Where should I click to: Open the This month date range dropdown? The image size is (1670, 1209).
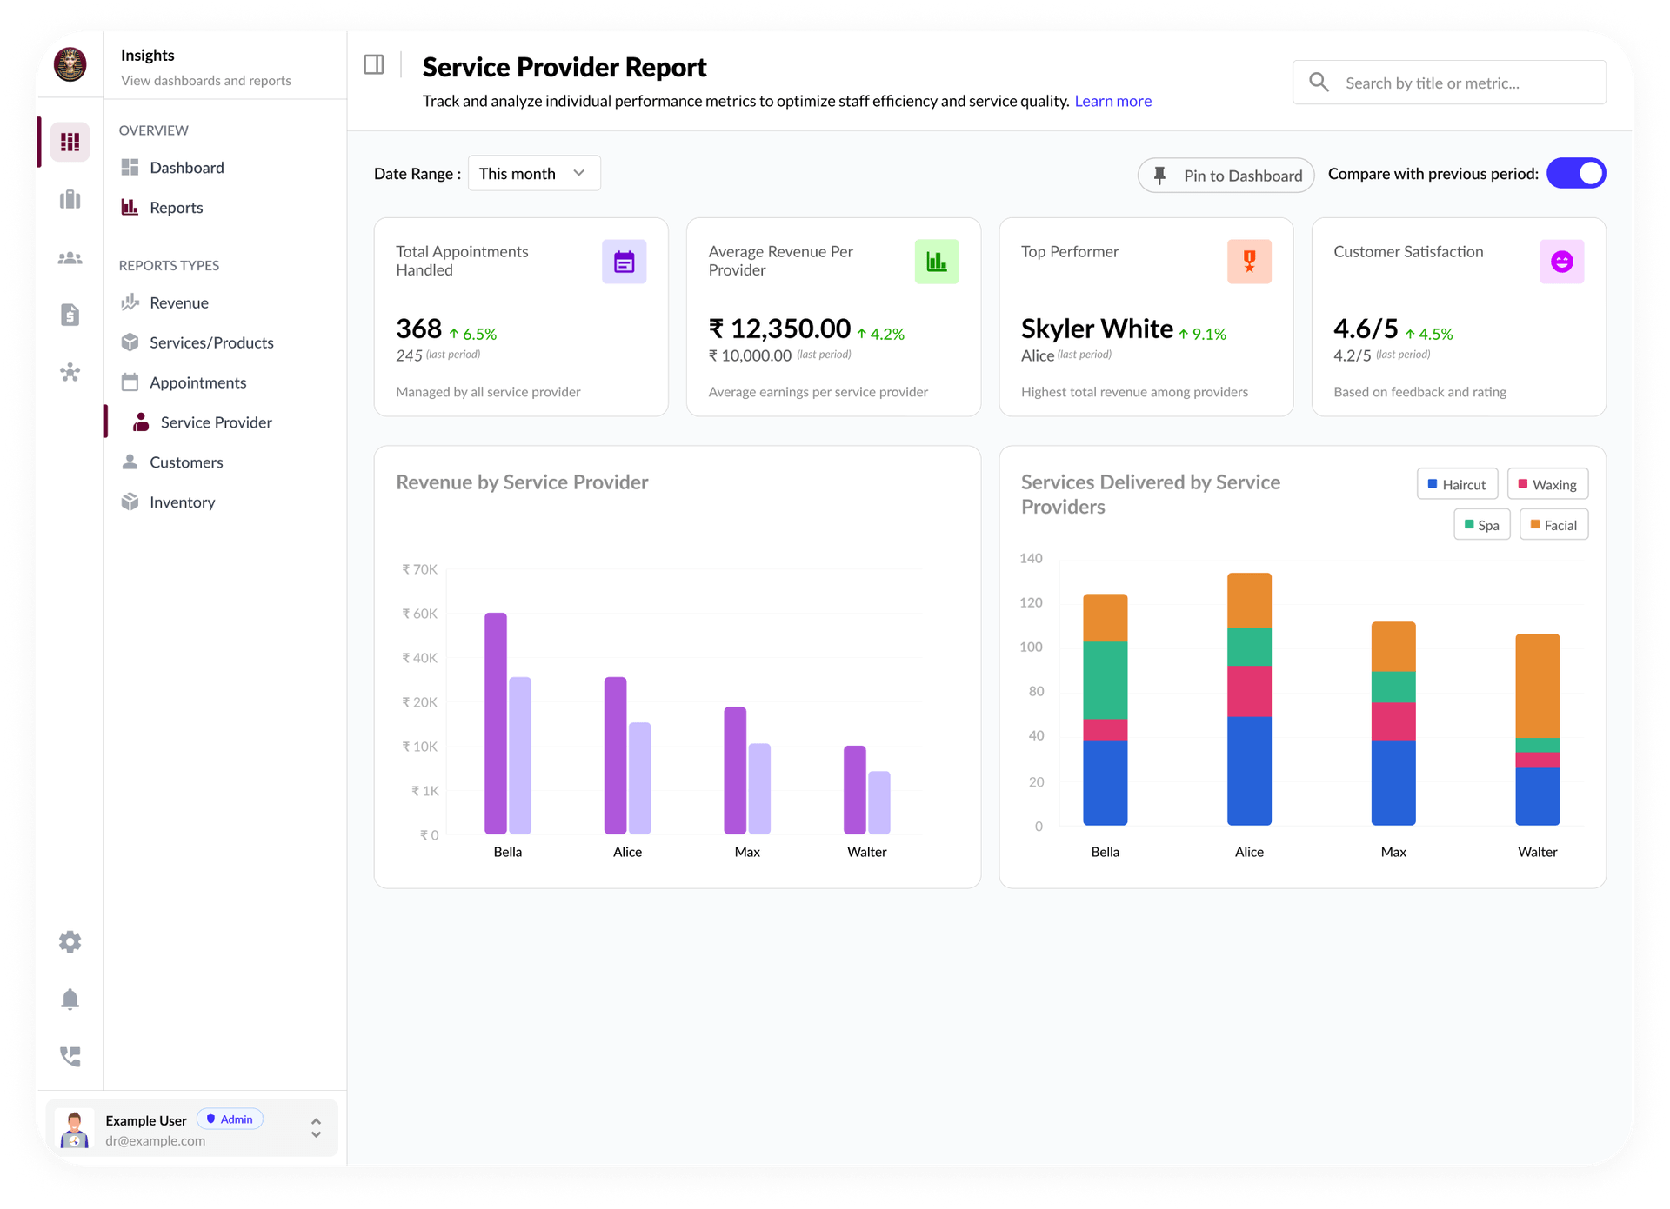pos(532,173)
